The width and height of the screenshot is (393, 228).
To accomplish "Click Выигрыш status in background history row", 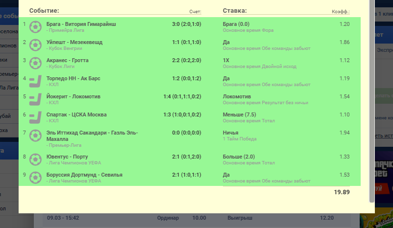I will (x=240, y=218).
